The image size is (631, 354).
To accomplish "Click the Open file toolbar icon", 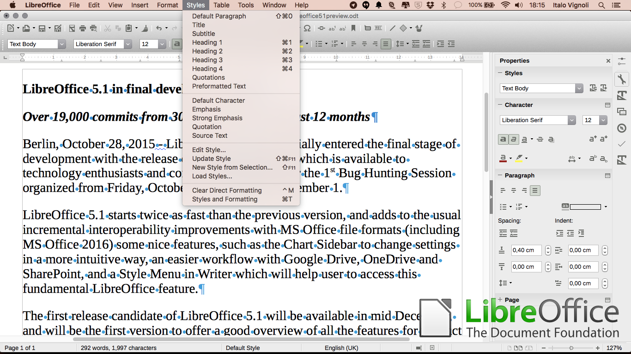I will (x=26, y=28).
